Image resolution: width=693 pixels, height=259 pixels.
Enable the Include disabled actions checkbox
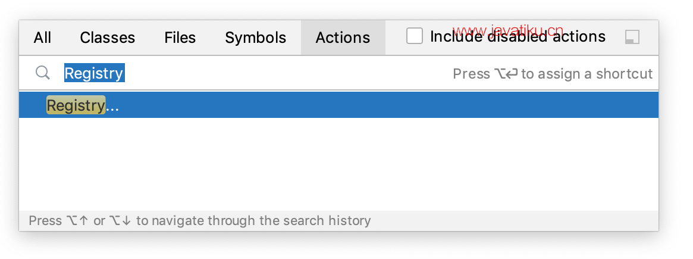[x=415, y=36]
